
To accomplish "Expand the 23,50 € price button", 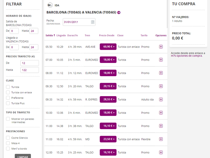I will click(x=108, y=139).
